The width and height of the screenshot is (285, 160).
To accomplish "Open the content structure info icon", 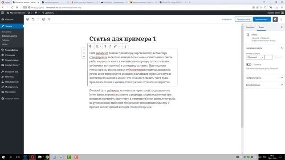I will tap(44, 19).
